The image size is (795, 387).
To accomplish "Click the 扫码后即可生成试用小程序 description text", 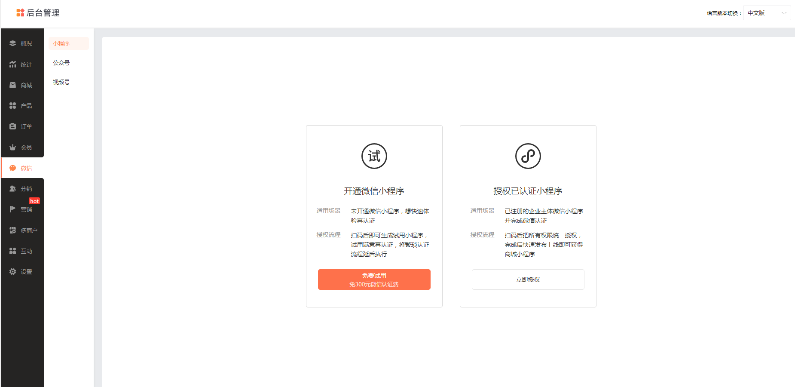I will point(390,245).
